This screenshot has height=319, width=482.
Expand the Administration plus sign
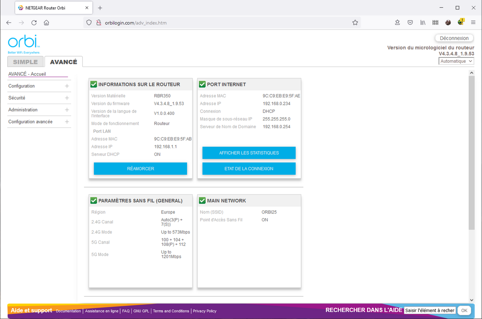click(x=67, y=110)
